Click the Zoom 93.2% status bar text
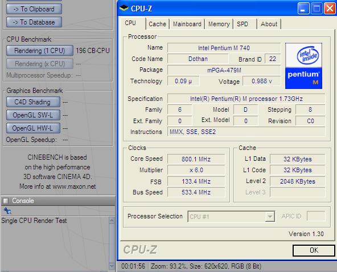This screenshot has height=272, width=337. [x=168, y=266]
